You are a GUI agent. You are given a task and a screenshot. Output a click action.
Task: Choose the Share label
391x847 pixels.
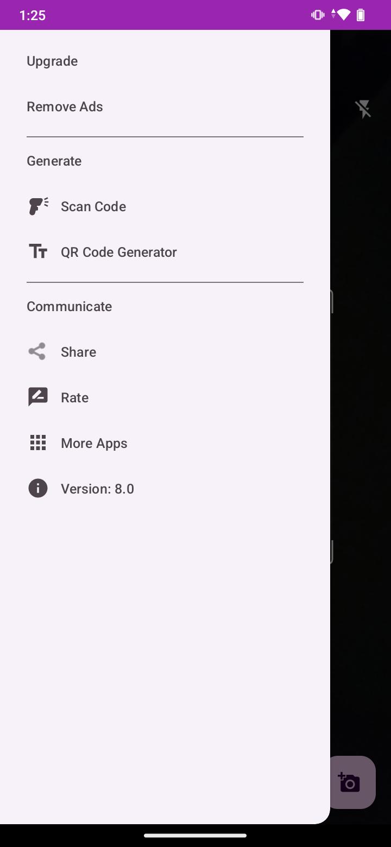coord(79,352)
